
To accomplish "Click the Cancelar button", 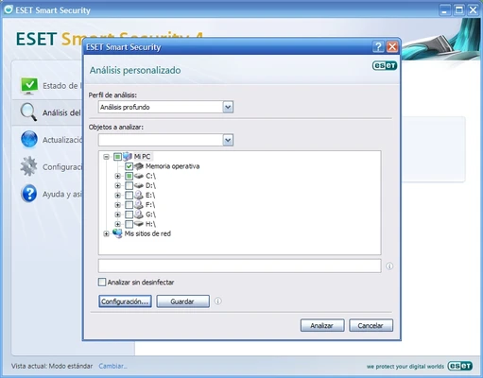I will 371,325.
